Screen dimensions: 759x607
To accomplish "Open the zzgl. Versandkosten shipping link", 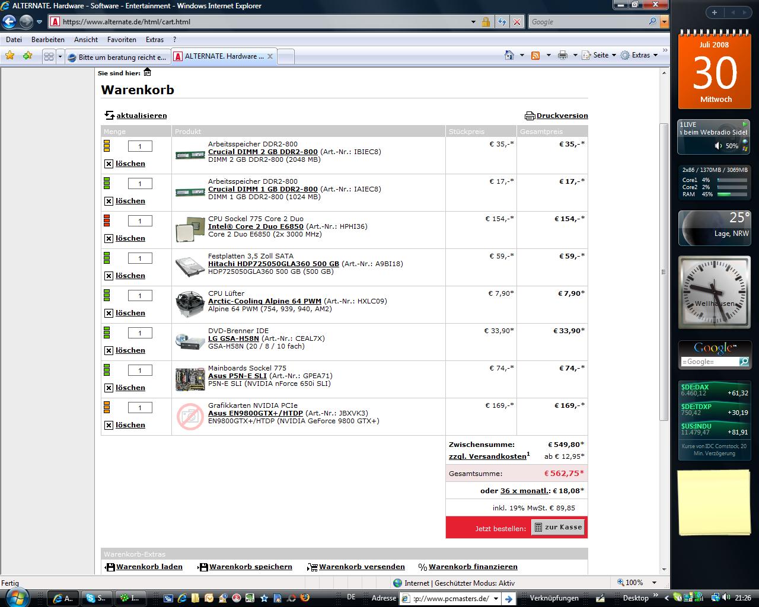I will point(487,456).
